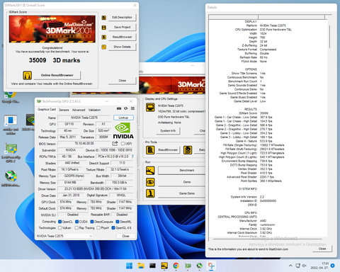Screen dimensions: 340x272
Task: Toggle the OpenCL checkbox
Action: [60, 222]
